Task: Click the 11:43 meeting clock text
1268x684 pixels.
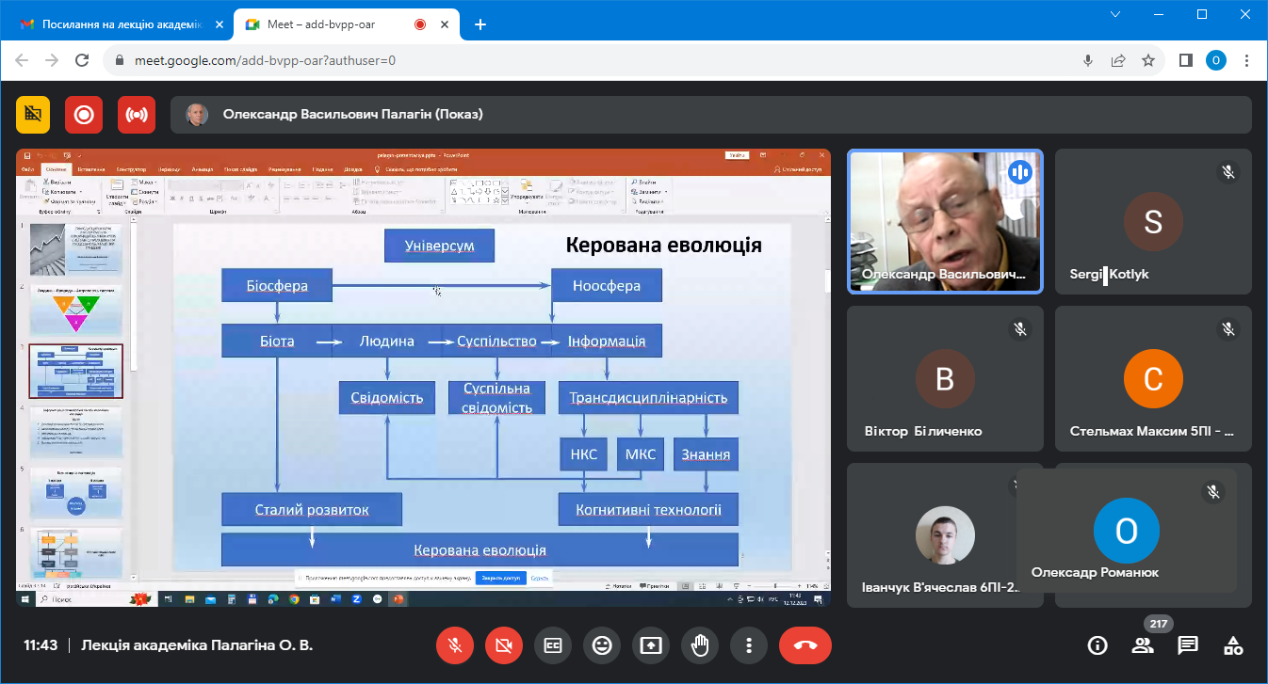Action: point(41,645)
